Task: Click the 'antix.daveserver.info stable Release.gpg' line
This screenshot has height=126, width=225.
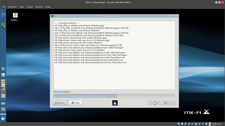Action: [x=81, y=38]
